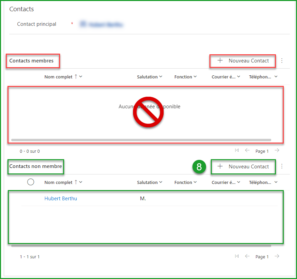Screen dimensions: 297x279
Task: Expand Fonction column menu in Contacts membres
Action: coord(185,77)
